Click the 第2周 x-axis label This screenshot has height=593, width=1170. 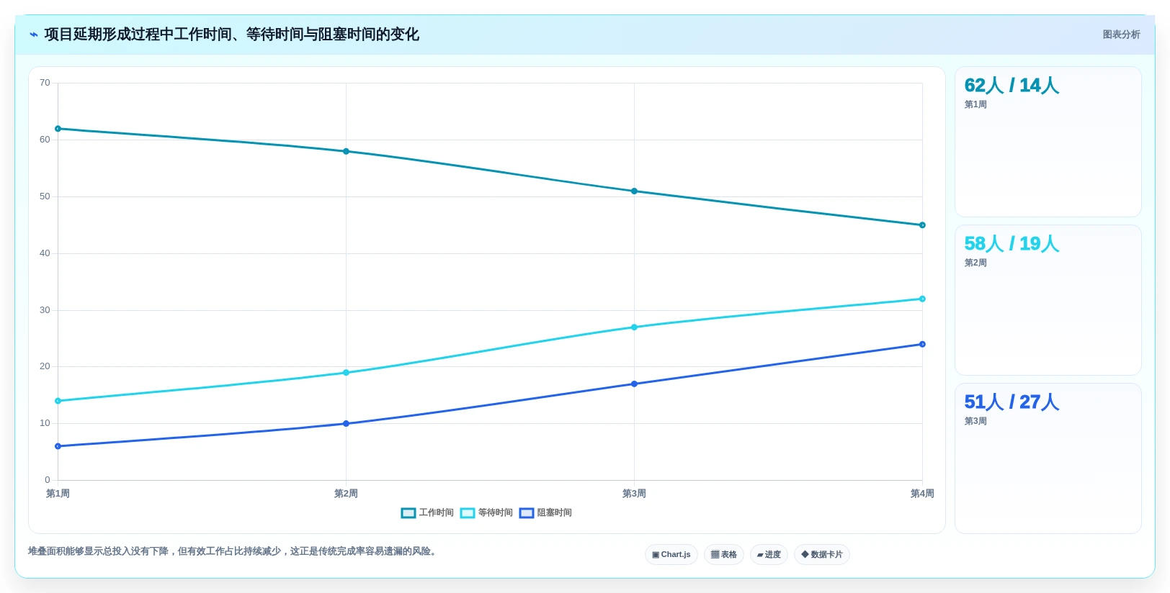click(346, 494)
